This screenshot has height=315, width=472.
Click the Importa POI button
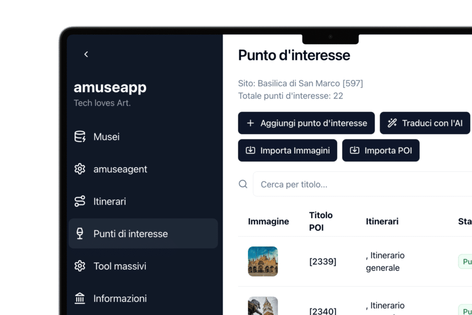point(381,150)
